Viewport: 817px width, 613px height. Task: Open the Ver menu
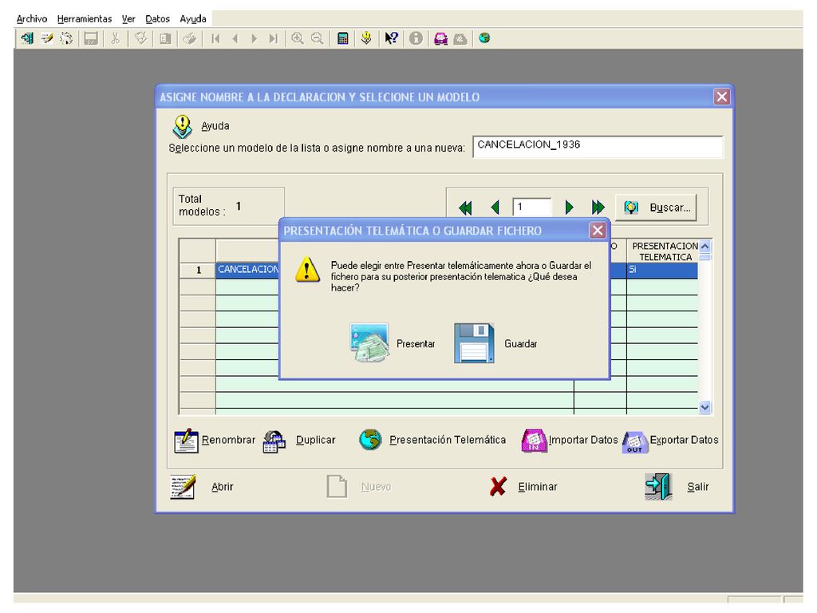[x=128, y=19]
